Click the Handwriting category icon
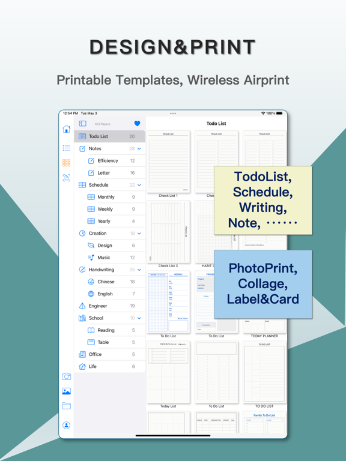 click(82, 270)
